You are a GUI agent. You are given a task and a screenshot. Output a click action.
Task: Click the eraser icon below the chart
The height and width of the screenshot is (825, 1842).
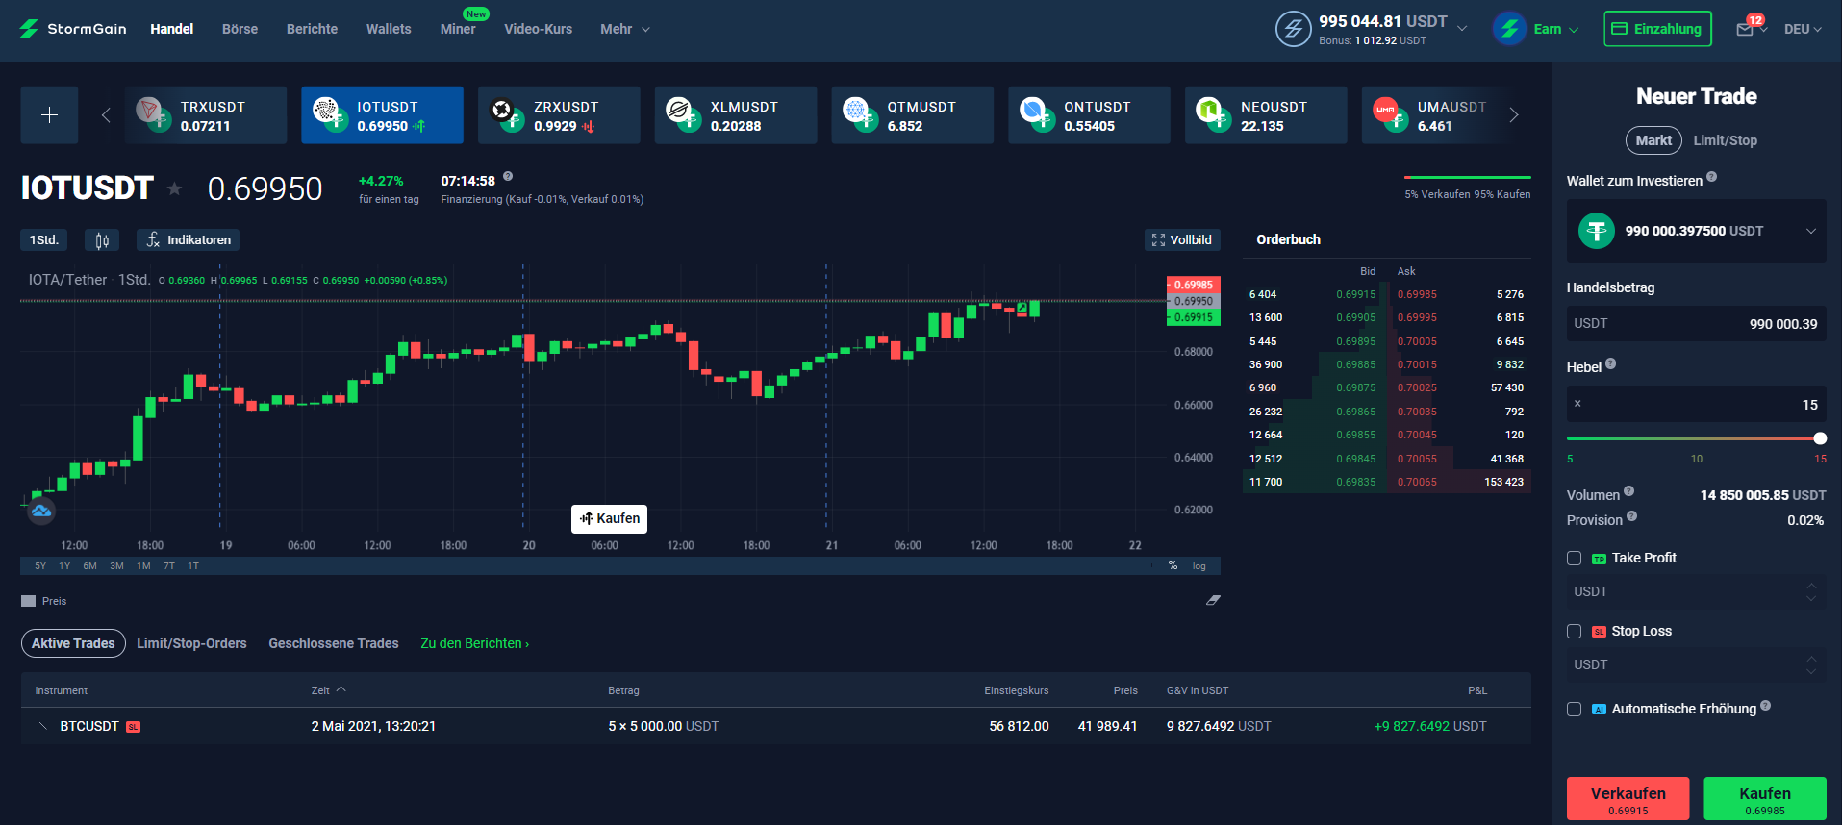(x=1213, y=600)
